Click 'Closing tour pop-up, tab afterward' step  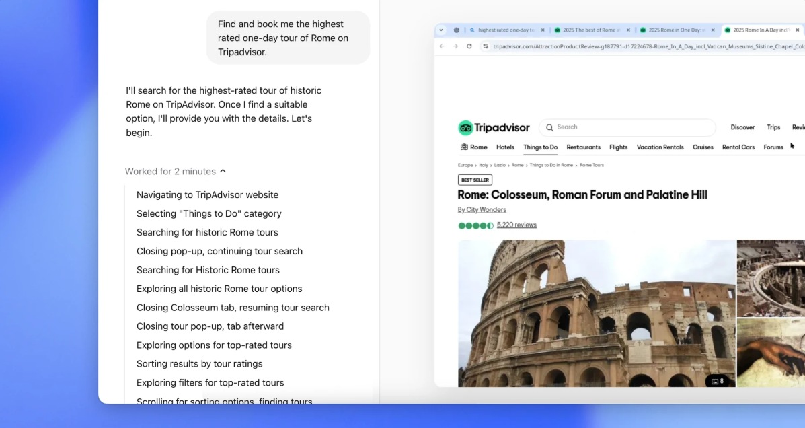[210, 326]
